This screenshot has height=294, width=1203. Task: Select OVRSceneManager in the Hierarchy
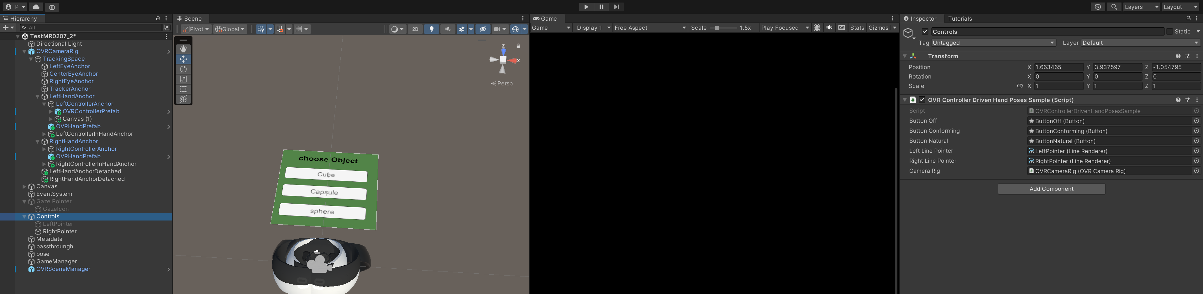pos(64,269)
